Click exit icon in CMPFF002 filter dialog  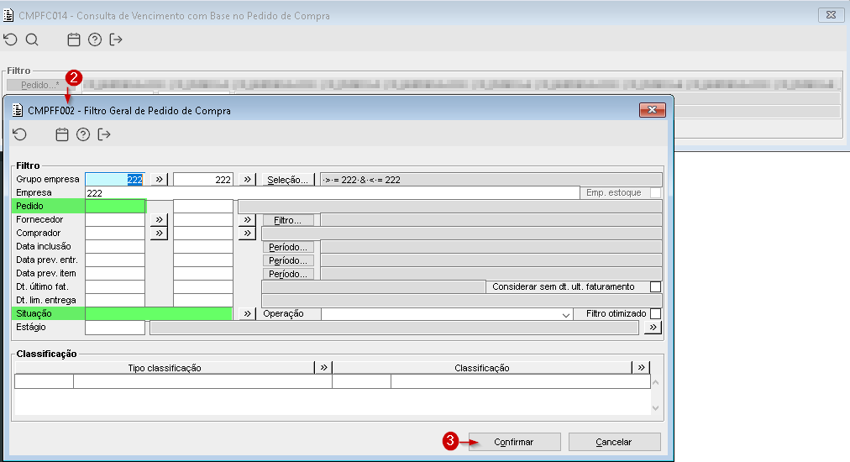[104, 134]
